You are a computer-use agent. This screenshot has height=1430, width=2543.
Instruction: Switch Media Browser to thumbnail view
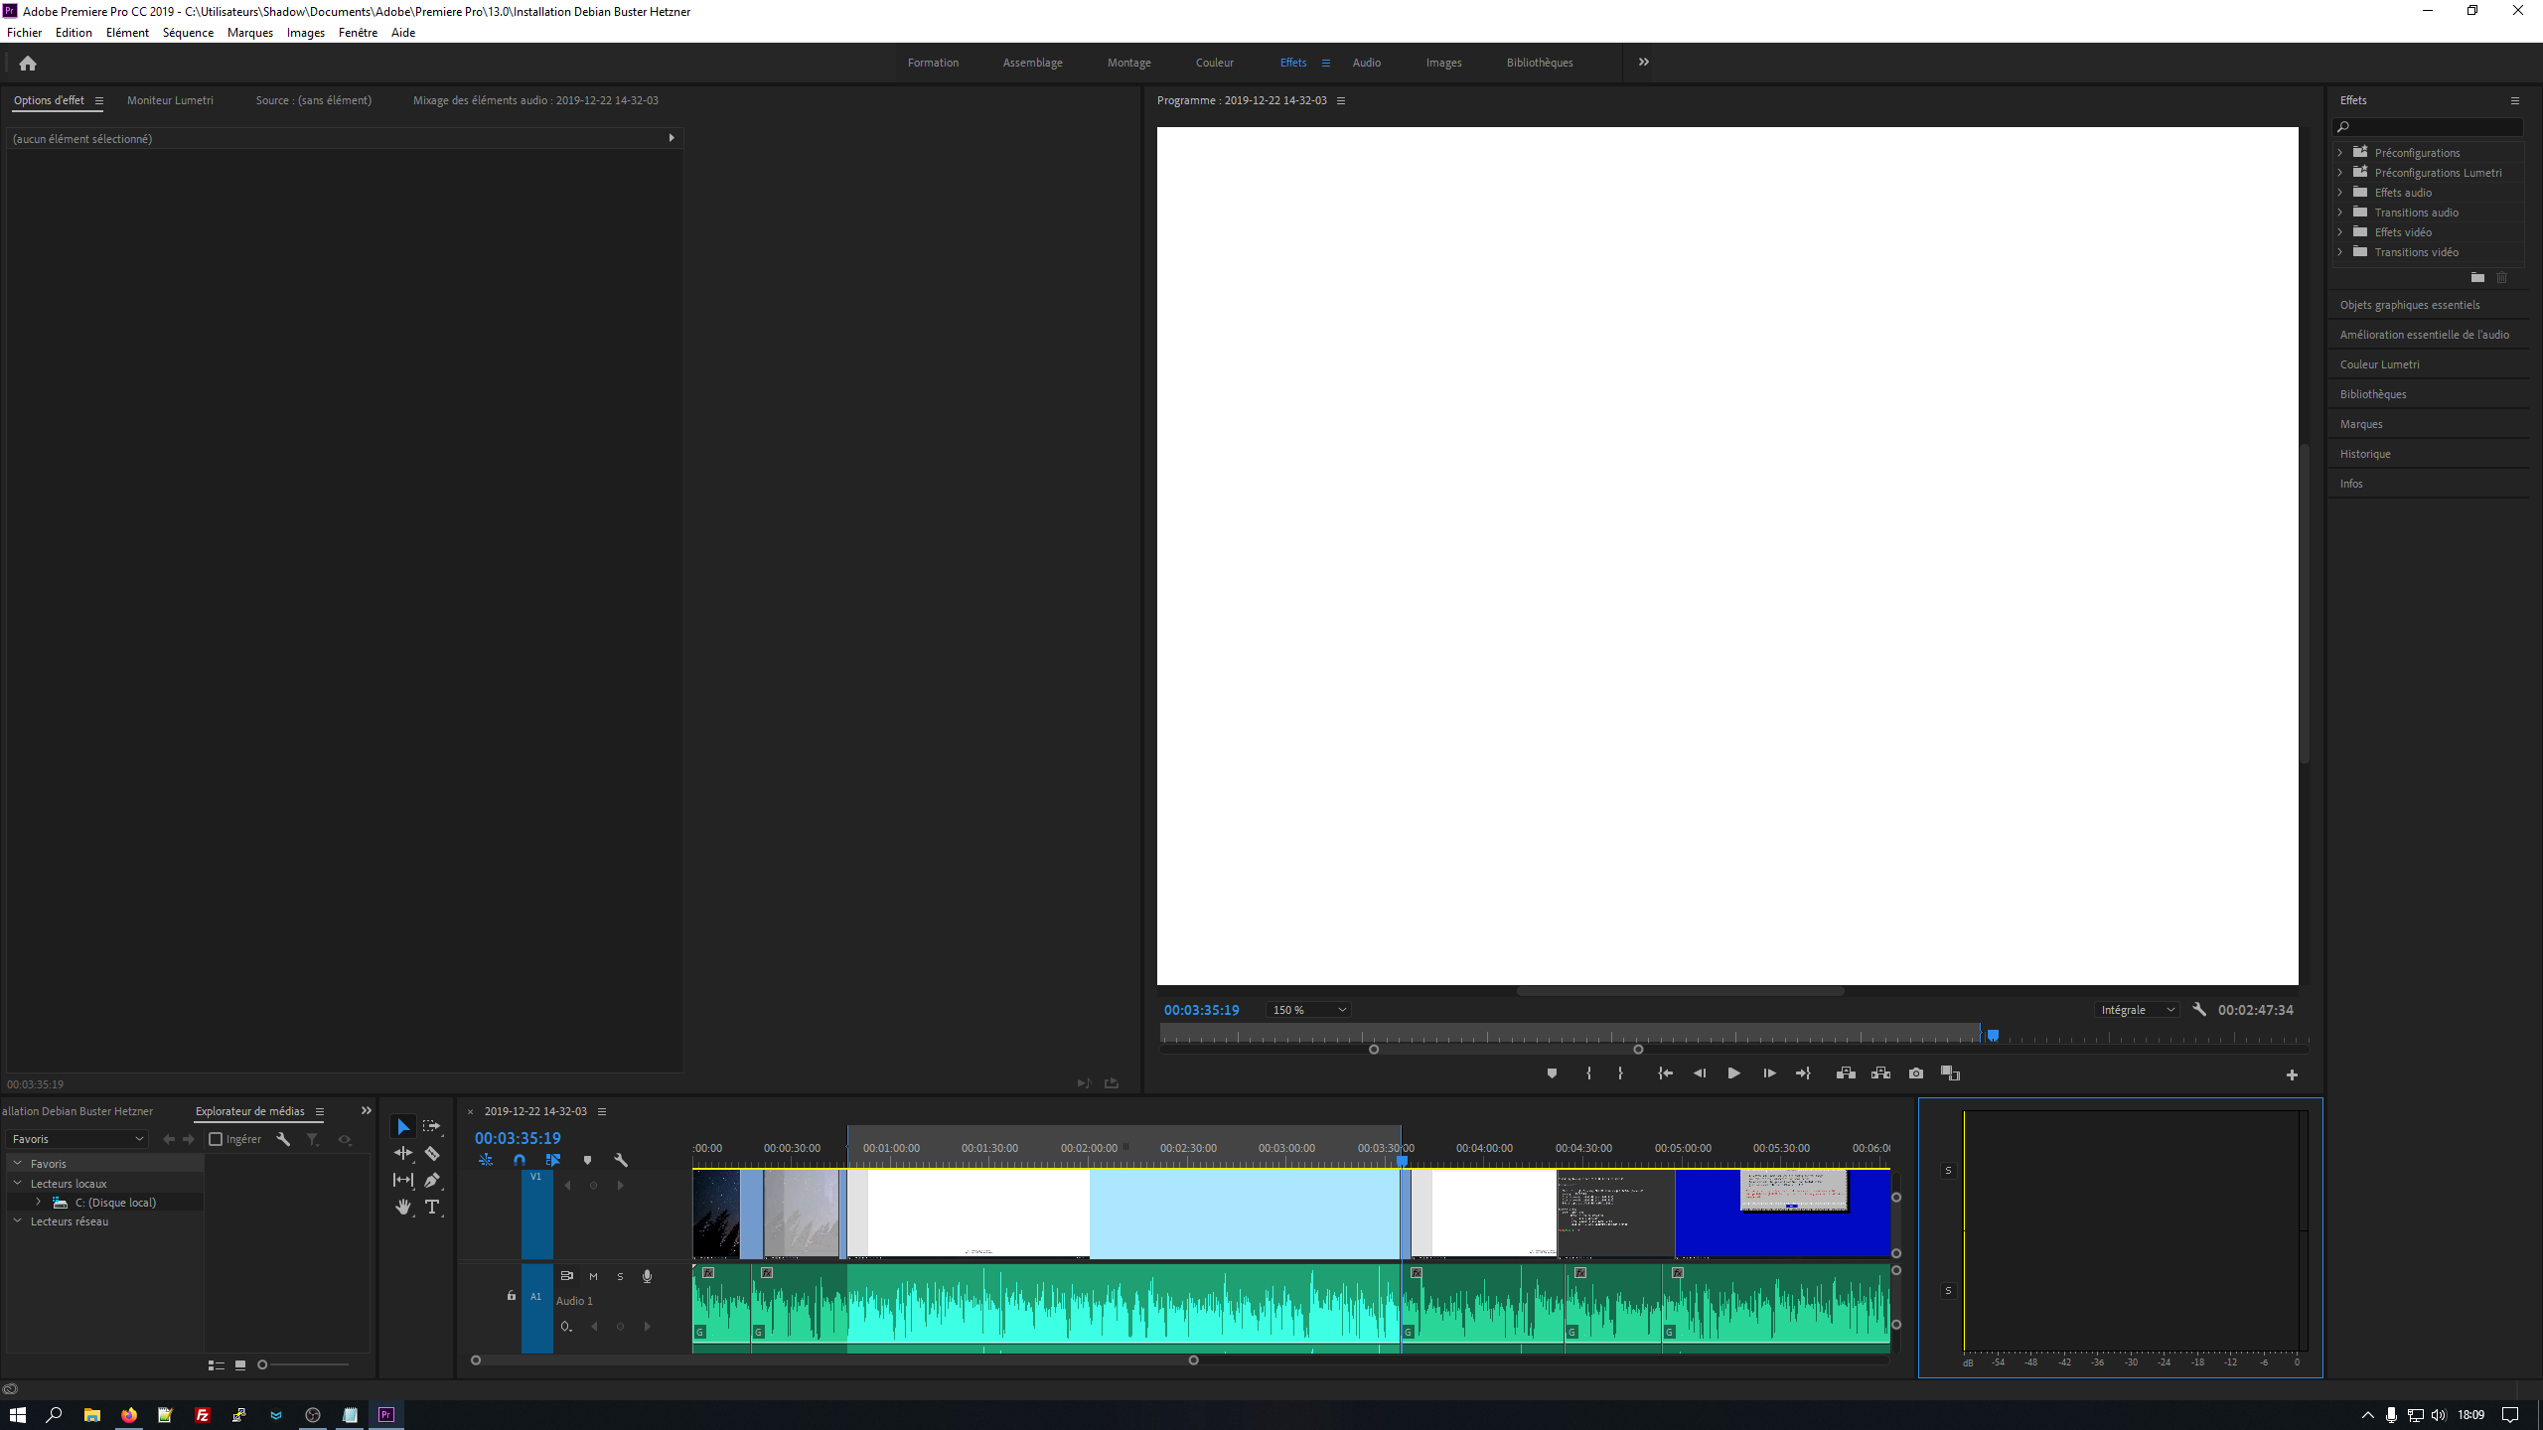pyautogui.click(x=240, y=1365)
